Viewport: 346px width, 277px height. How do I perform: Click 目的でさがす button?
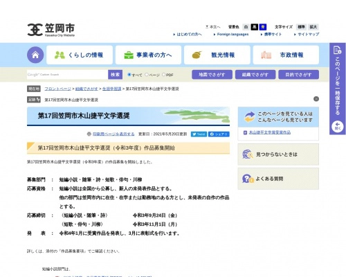299,75
